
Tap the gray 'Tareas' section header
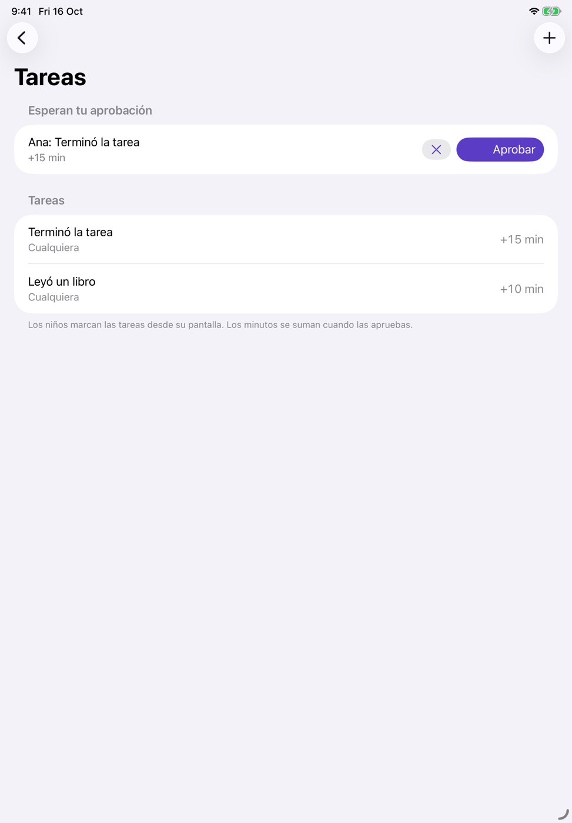(46, 200)
